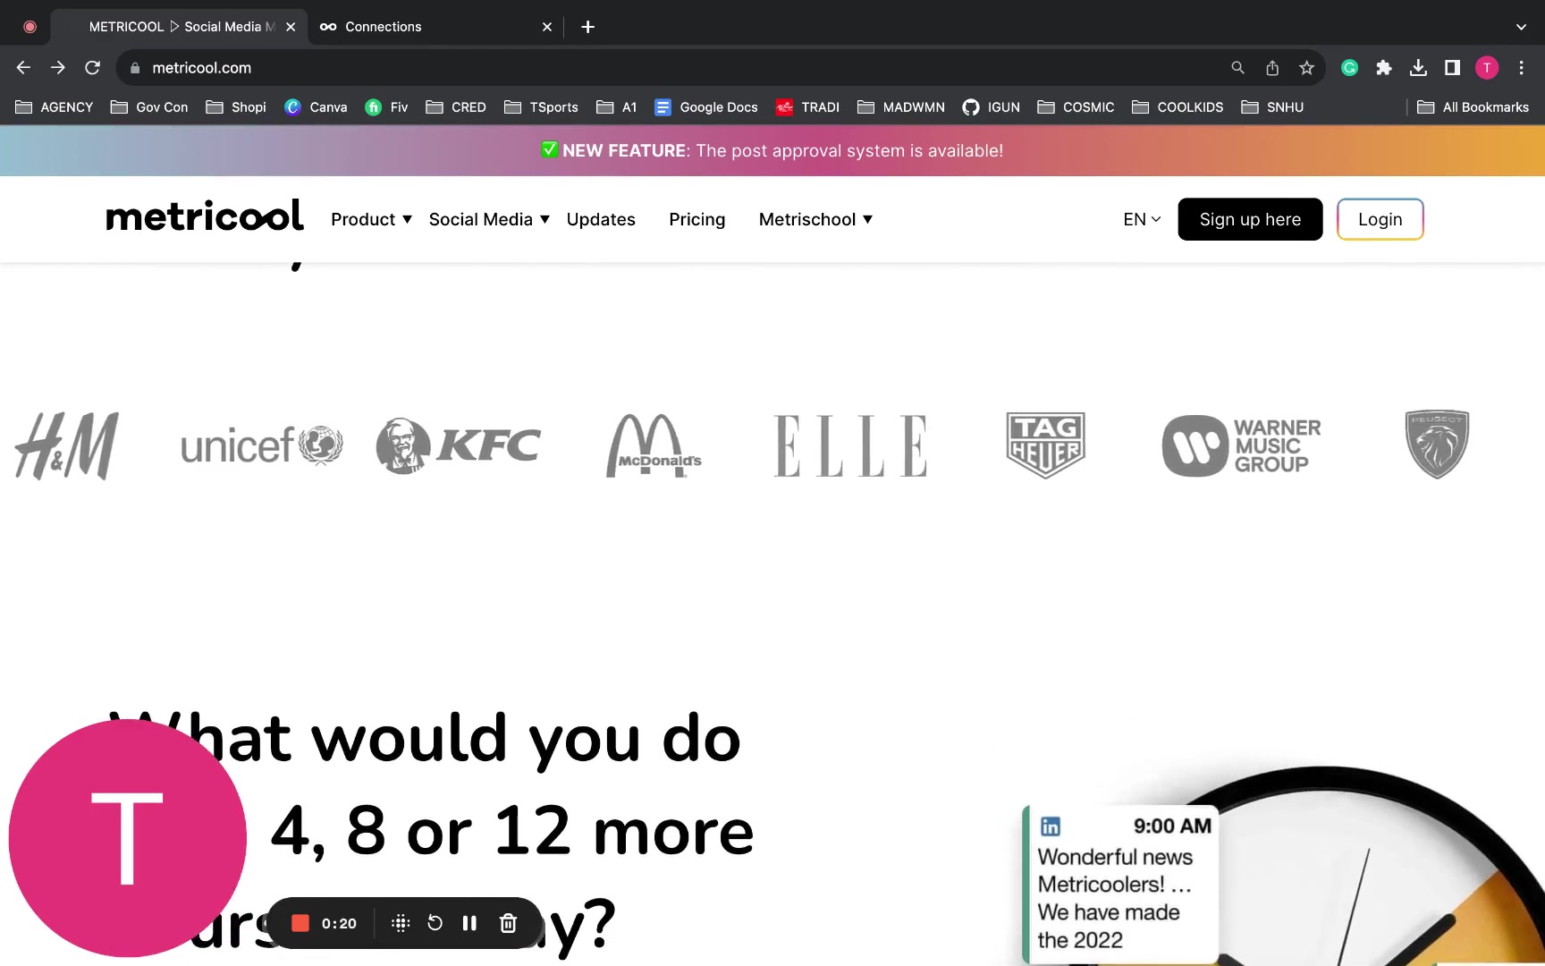
Task: Go forward with the browser forward arrow
Action: coord(58,67)
